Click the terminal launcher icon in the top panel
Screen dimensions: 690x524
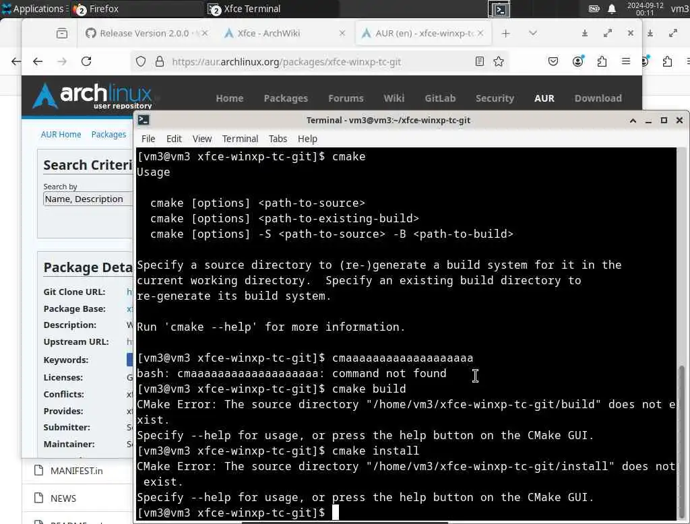pyautogui.click(x=499, y=9)
